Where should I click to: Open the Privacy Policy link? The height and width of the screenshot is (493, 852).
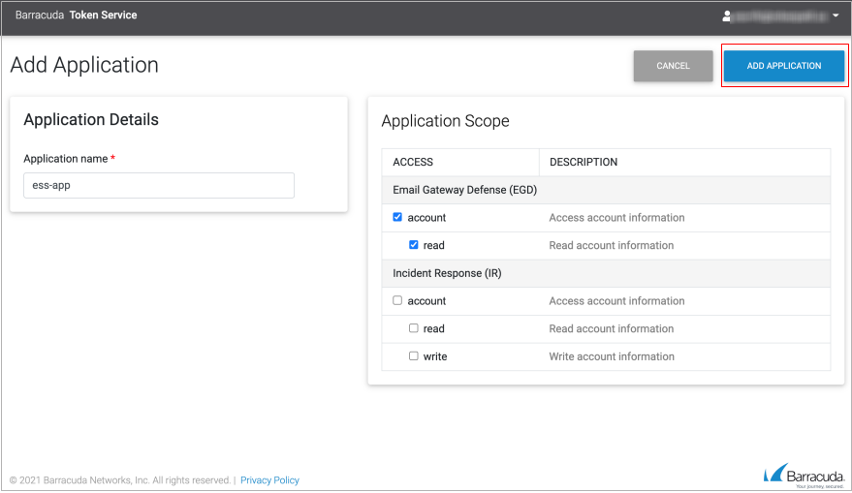pos(269,480)
